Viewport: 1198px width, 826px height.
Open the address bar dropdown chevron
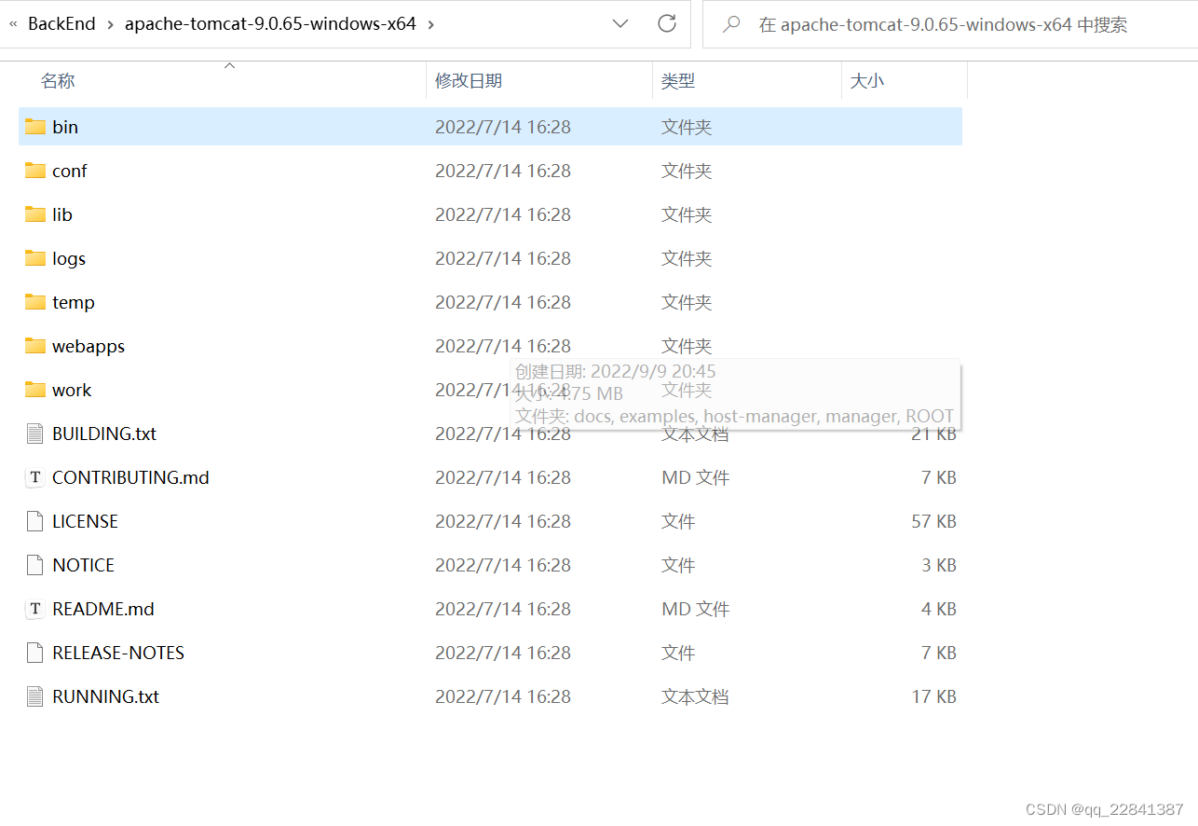[x=619, y=23]
